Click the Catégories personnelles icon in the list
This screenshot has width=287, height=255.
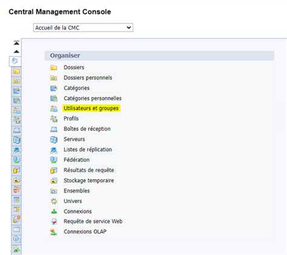point(54,99)
